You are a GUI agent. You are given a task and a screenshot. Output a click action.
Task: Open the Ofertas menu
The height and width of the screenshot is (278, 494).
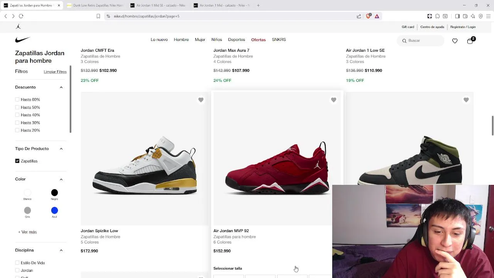click(259, 40)
